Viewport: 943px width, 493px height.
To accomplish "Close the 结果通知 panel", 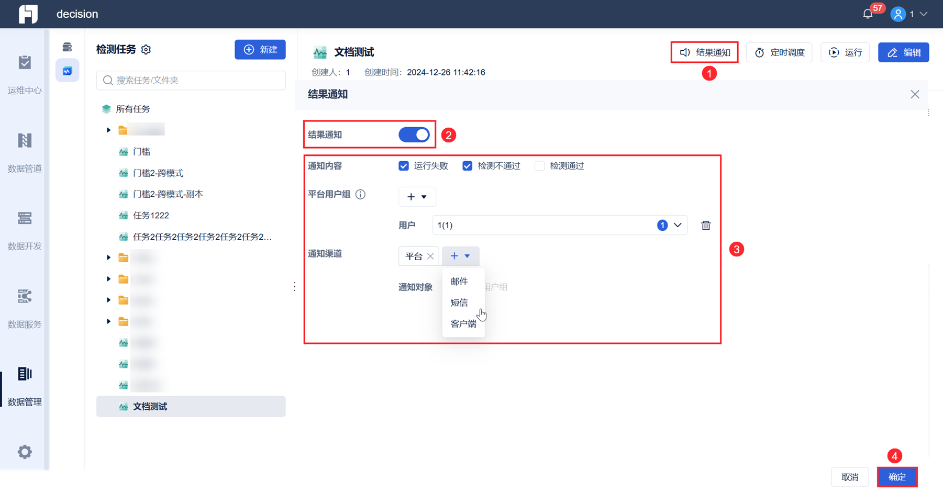I will coord(915,94).
